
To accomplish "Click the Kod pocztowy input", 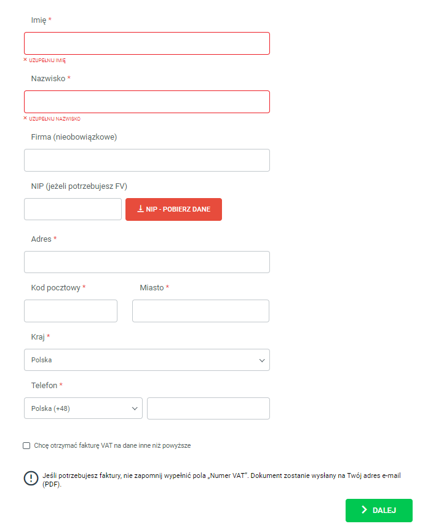I will point(71,311).
